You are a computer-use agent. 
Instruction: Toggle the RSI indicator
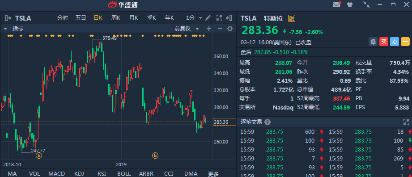(x=102, y=174)
